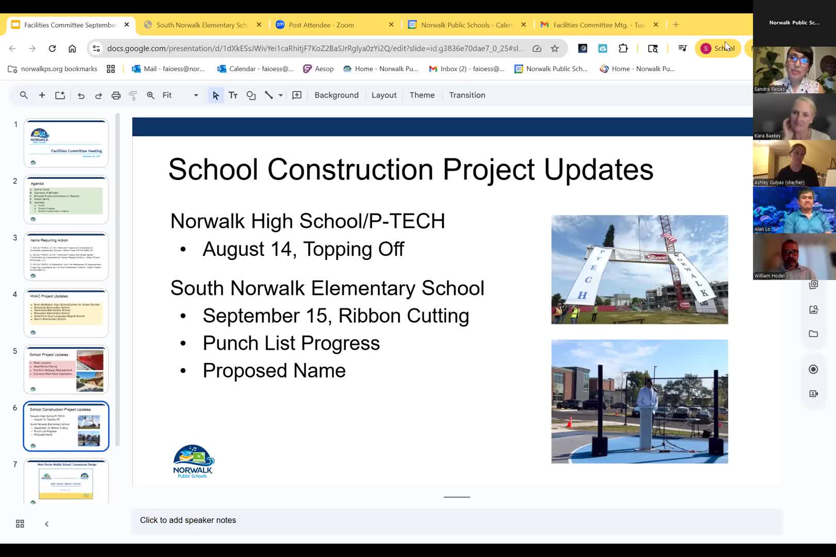Viewport: 836px width, 557px height.
Task: Expand the Line tool options arrow
Action: pyautogui.click(x=280, y=95)
